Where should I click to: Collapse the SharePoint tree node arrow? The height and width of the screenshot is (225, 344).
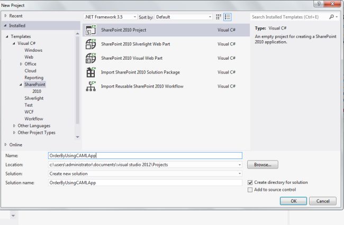21,85
